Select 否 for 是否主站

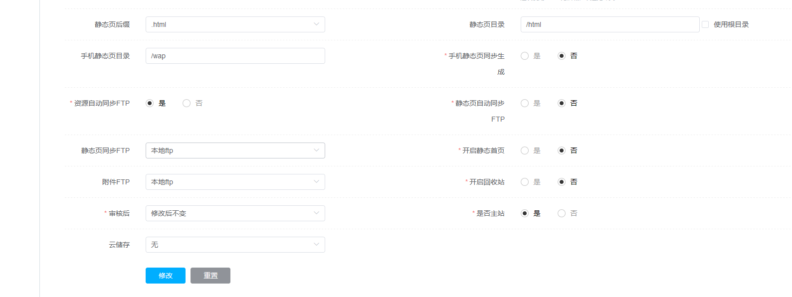(x=562, y=213)
